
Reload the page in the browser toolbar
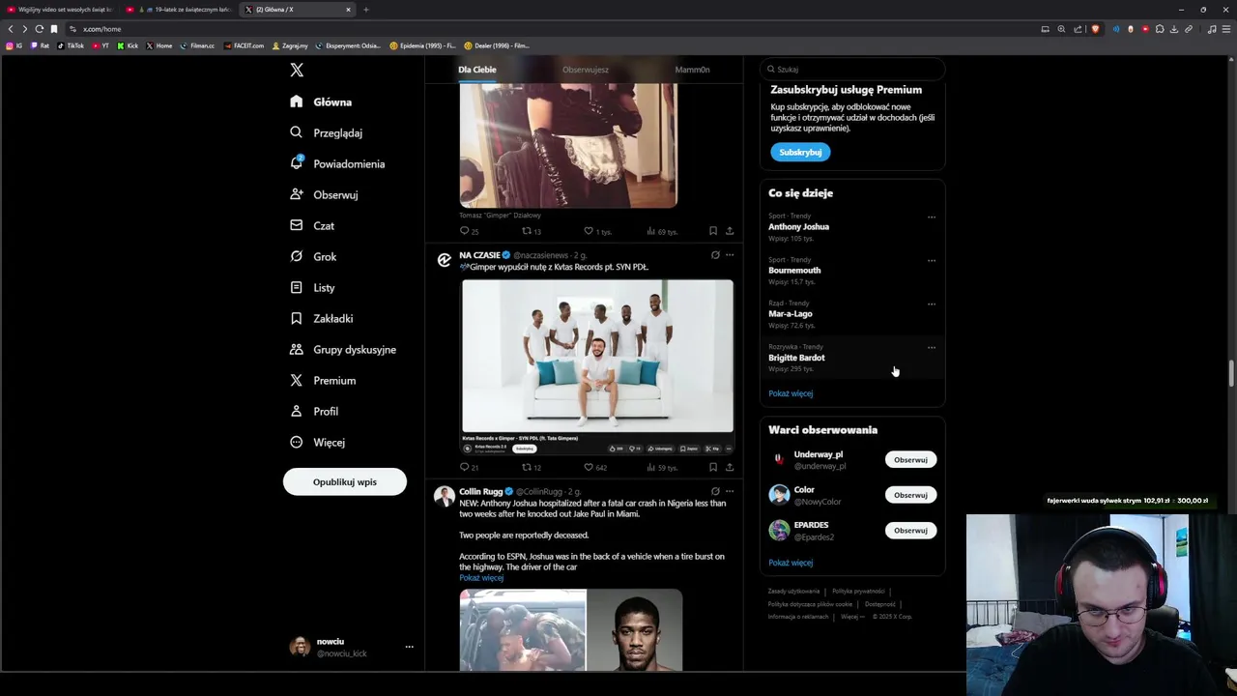(40, 29)
